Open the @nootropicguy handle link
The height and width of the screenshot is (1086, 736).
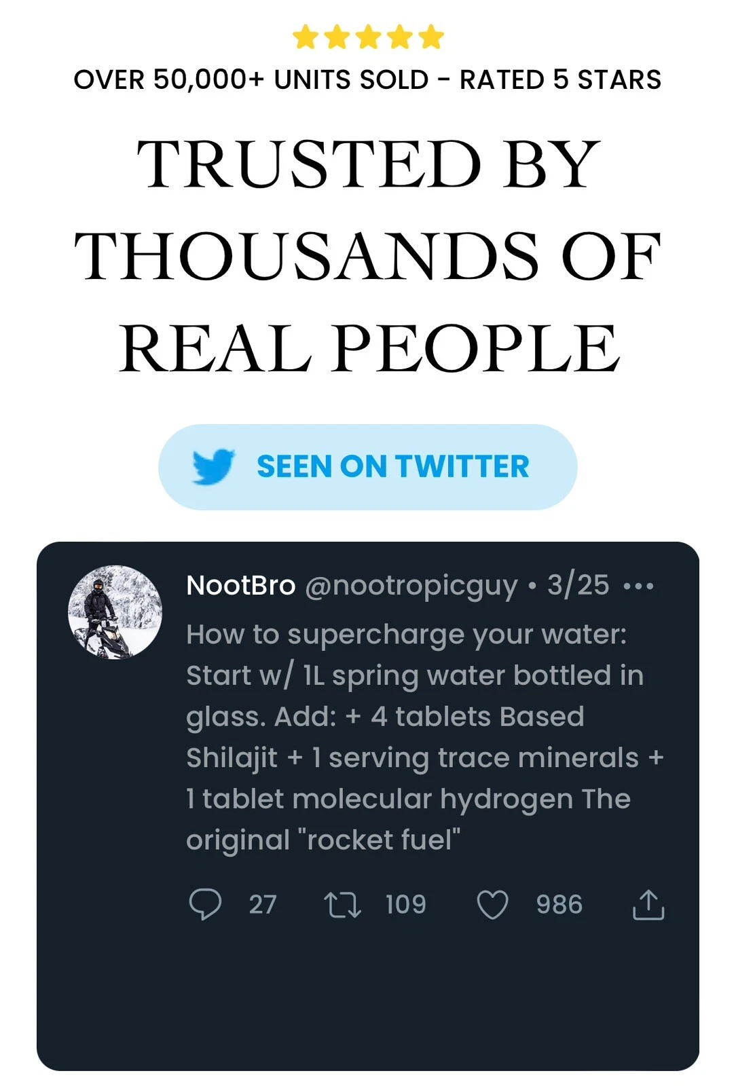pos(411,585)
